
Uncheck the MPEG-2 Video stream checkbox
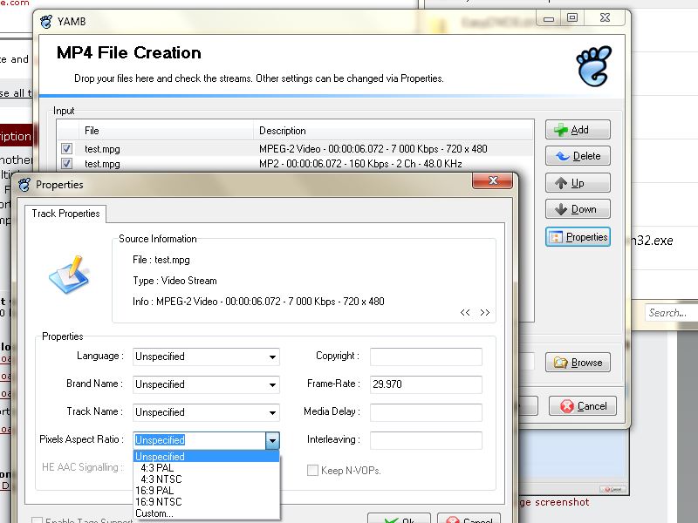(x=67, y=148)
